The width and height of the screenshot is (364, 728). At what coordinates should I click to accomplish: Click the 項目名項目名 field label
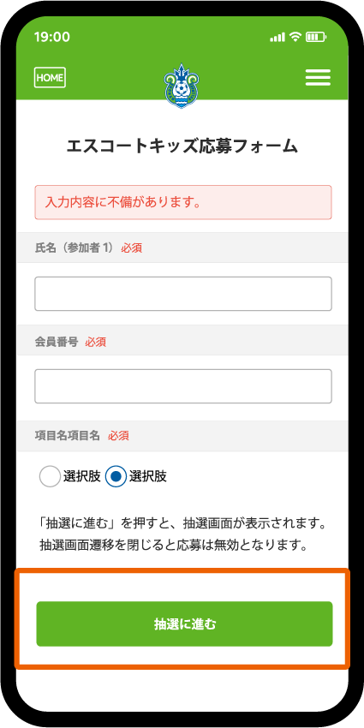[x=68, y=435]
